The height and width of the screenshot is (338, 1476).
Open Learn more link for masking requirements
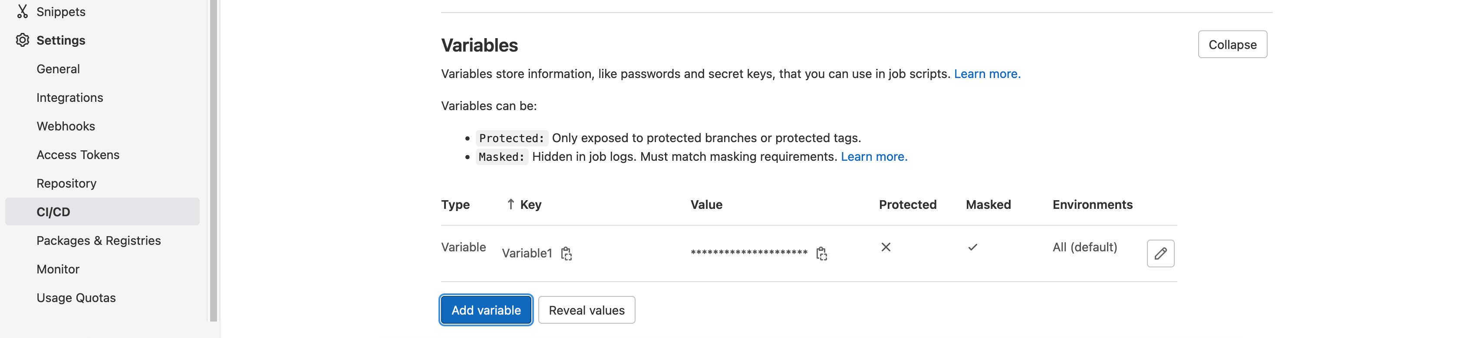[874, 157]
